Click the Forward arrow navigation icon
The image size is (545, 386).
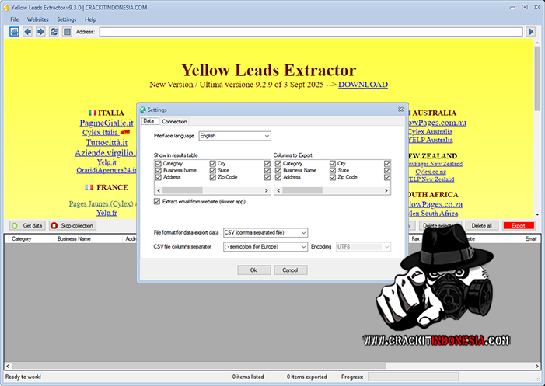pyautogui.click(x=40, y=32)
